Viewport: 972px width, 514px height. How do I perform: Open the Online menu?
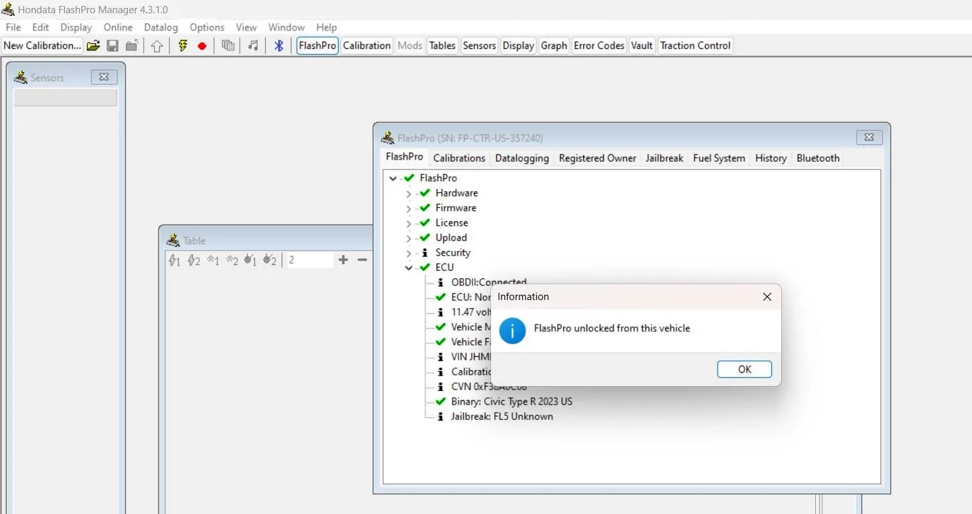pos(118,27)
